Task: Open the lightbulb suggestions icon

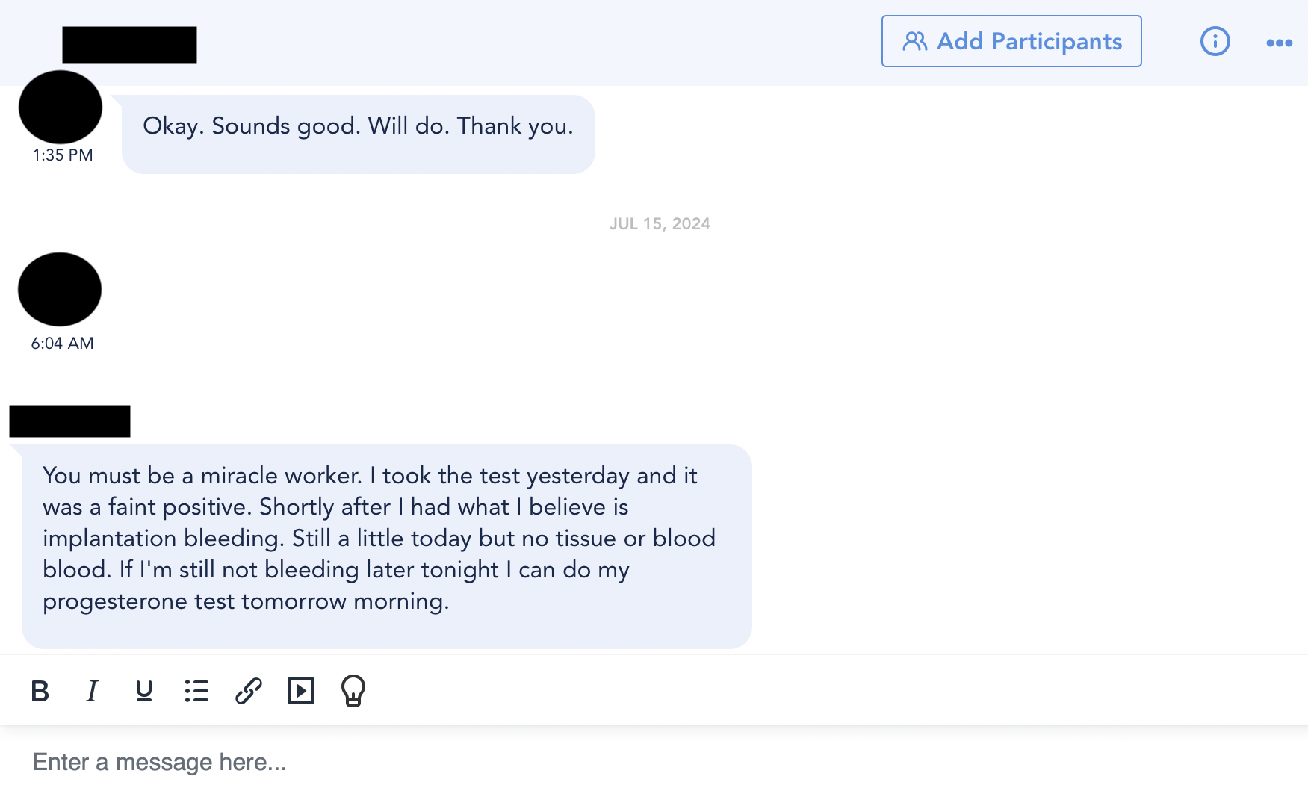Action: coord(353,691)
